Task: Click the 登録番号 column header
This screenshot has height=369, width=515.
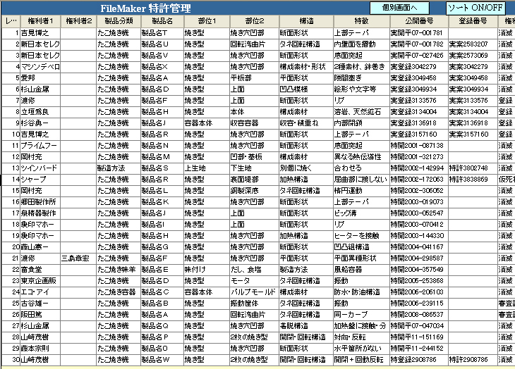Action: tap(473, 21)
